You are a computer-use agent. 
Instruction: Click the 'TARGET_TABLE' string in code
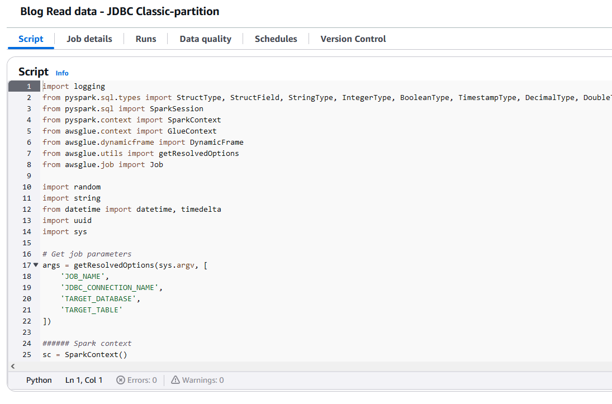(x=91, y=310)
